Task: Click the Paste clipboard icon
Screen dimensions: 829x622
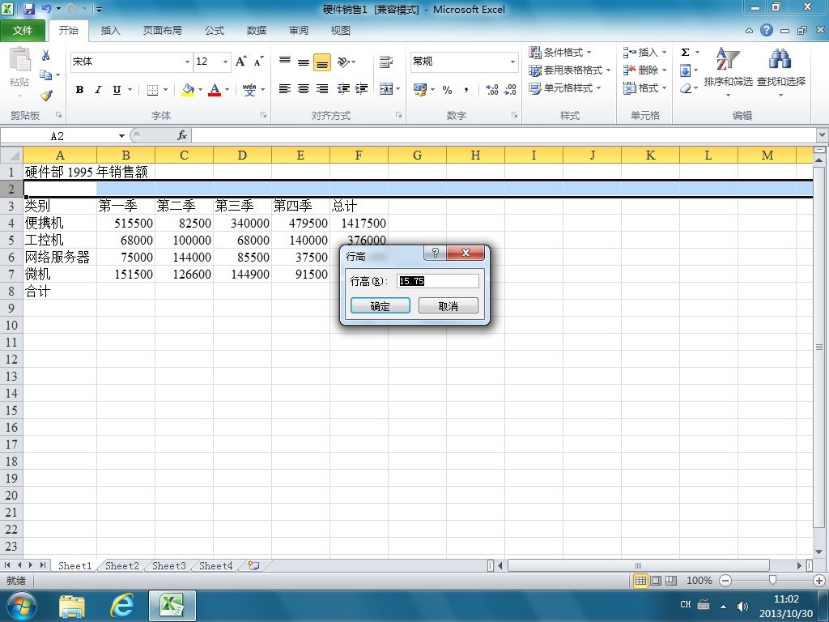Action: point(20,59)
